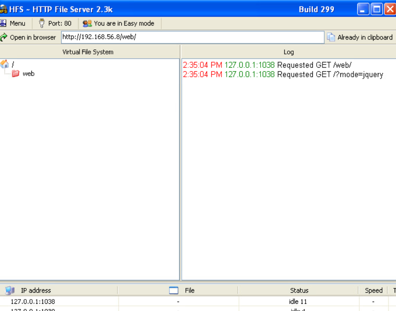The width and height of the screenshot is (396, 311).
Task: Select the root '/' tree label
Action: click(13, 65)
